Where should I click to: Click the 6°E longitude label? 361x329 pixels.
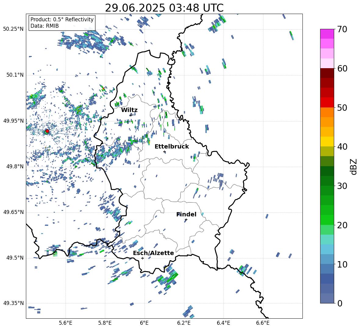[144, 323]
